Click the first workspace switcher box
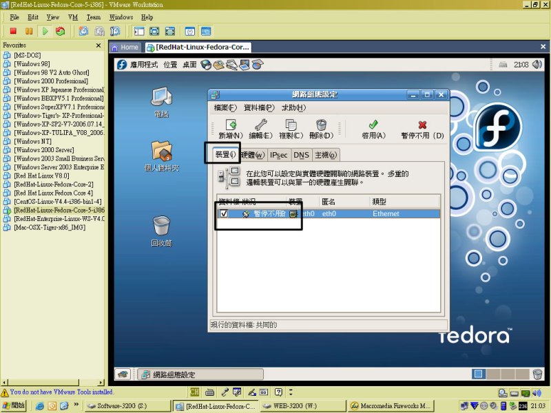Screen dimensions: 551x413 [x=478, y=374]
